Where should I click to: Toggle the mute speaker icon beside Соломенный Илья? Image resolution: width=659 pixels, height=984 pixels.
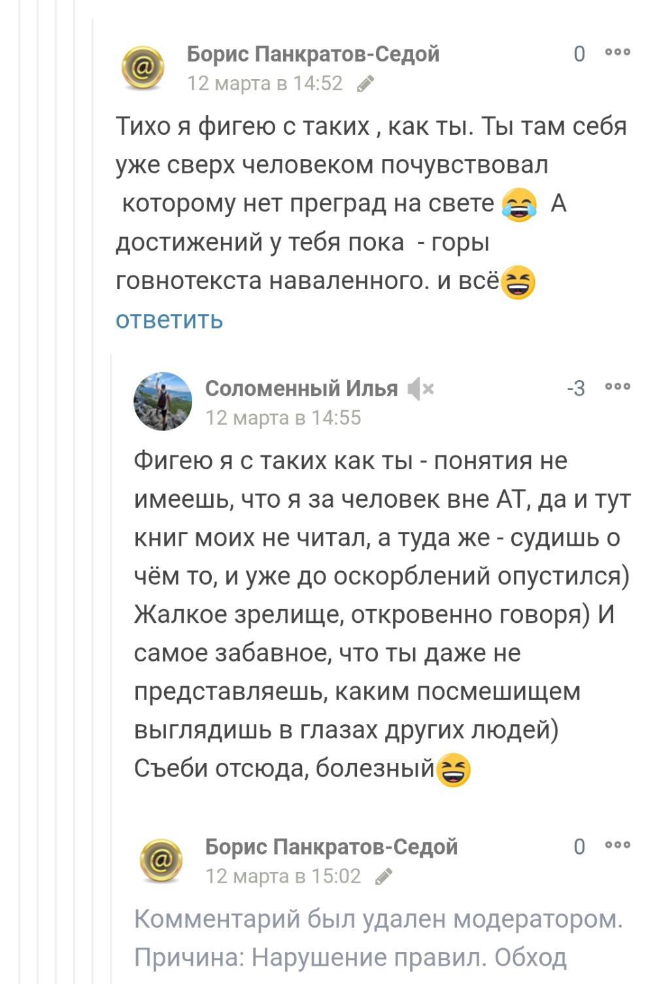tap(420, 389)
